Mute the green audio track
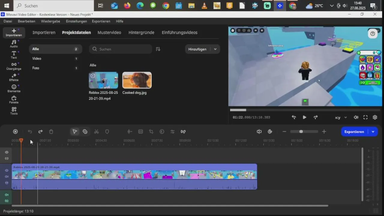The image size is (384, 216). pos(7,195)
